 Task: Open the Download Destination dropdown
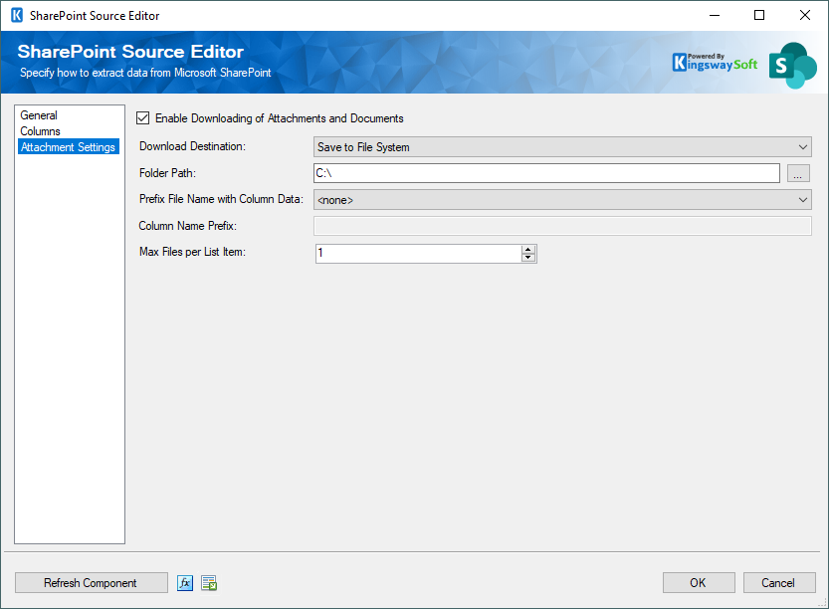562,147
